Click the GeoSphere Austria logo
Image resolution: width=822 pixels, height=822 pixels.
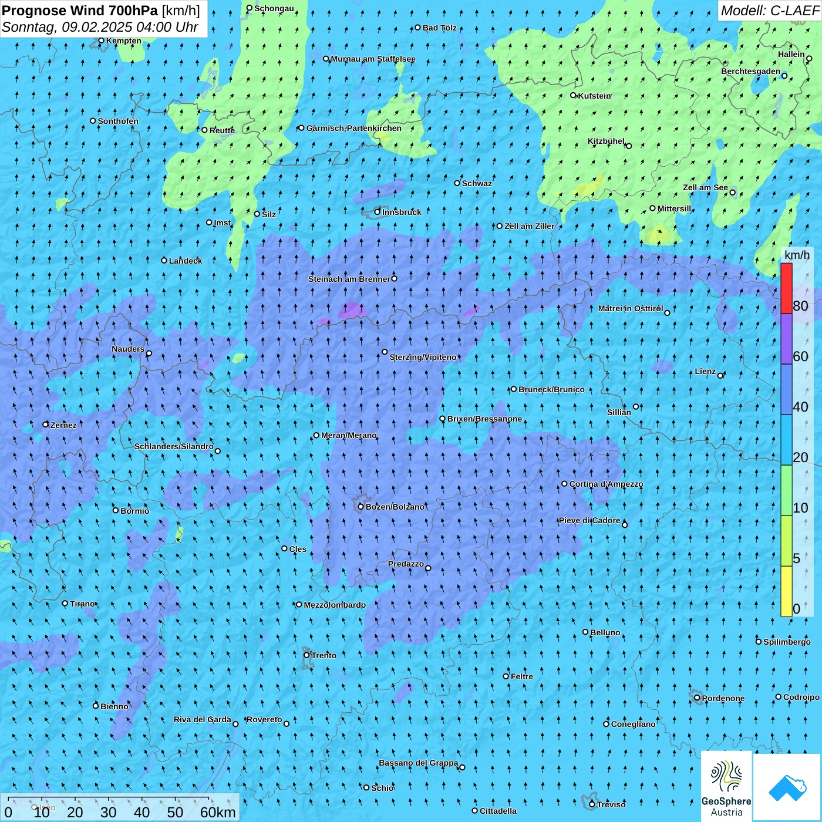point(726,787)
